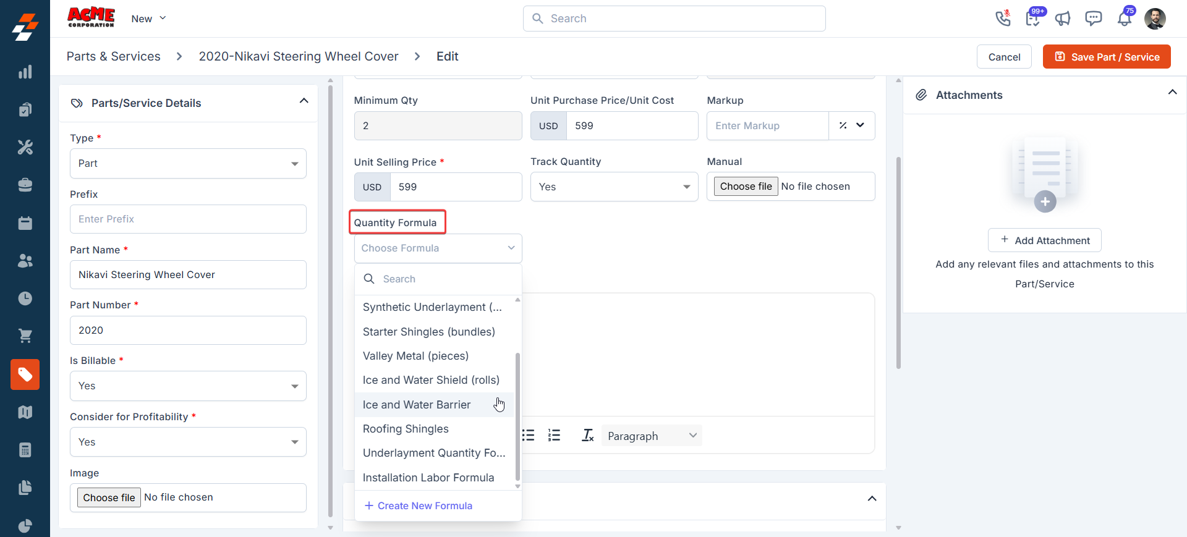Image resolution: width=1187 pixels, height=537 pixels.
Task: Open the megaphone announcements icon
Action: (1063, 19)
